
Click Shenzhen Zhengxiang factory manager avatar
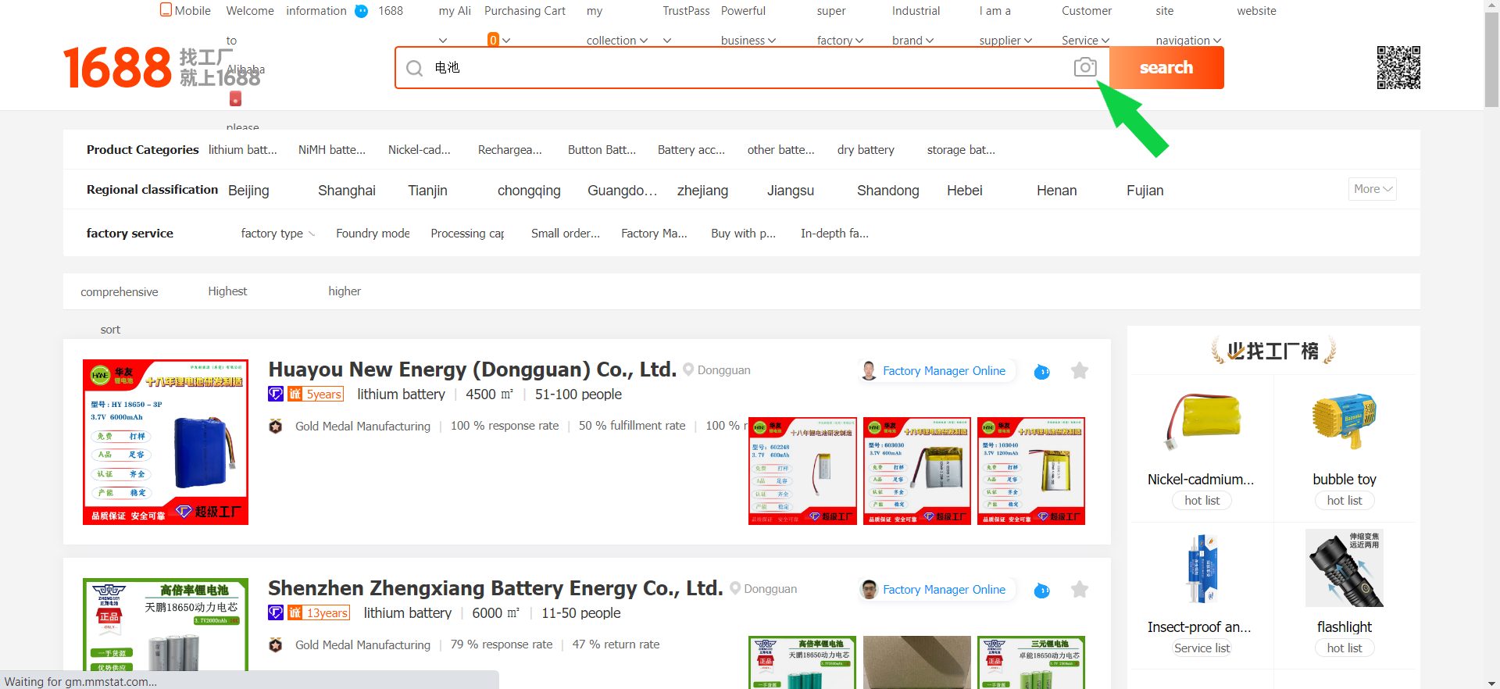869,589
